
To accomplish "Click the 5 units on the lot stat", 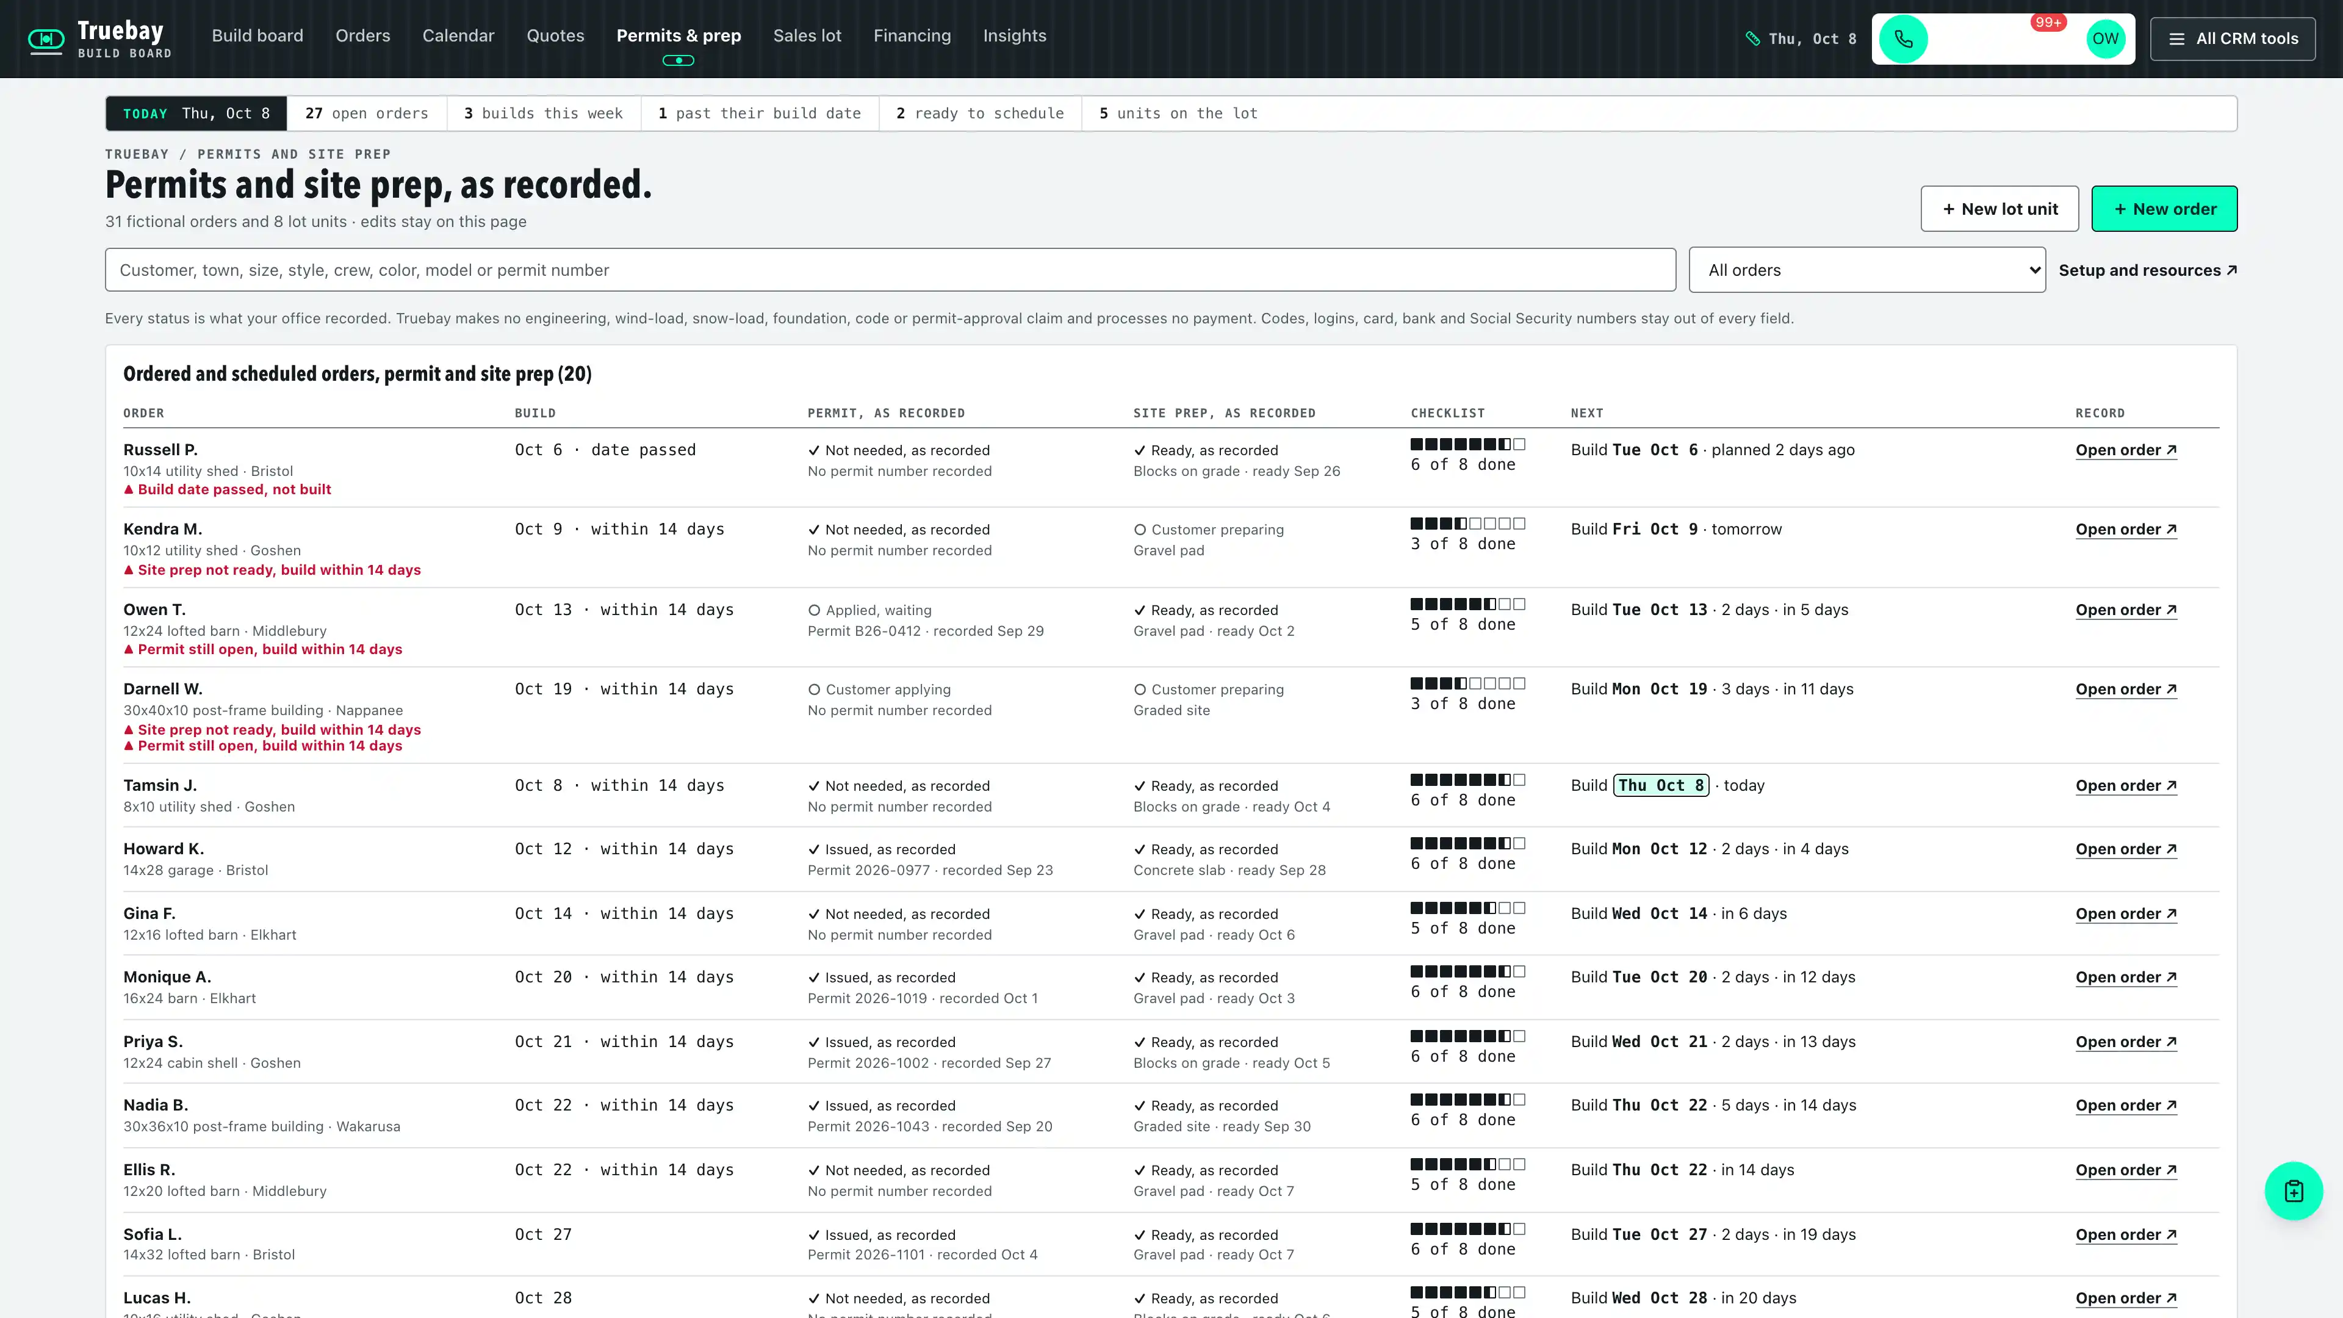I will [1178, 113].
